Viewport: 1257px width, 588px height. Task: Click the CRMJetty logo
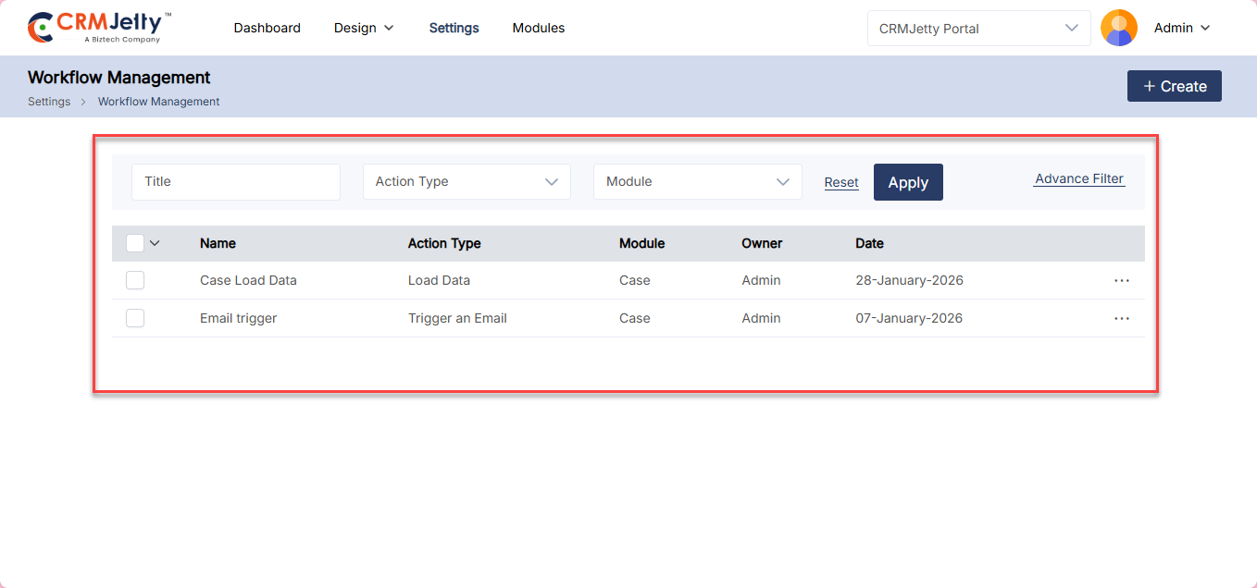[99, 28]
